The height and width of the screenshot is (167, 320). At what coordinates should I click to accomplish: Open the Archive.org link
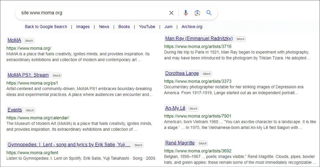point(192,27)
